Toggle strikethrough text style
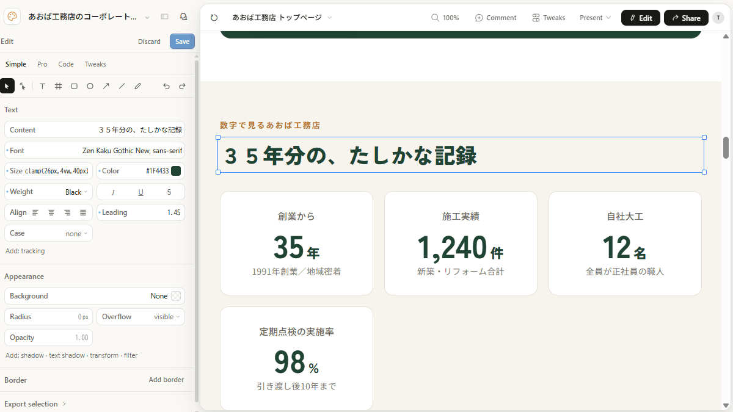Viewport: 733px width, 412px height. coord(169,192)
